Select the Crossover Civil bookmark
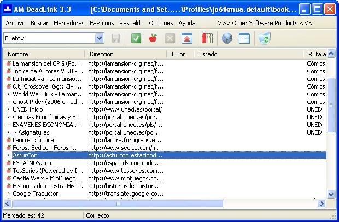This screenshot has height=222, width=339. [48, 86]
